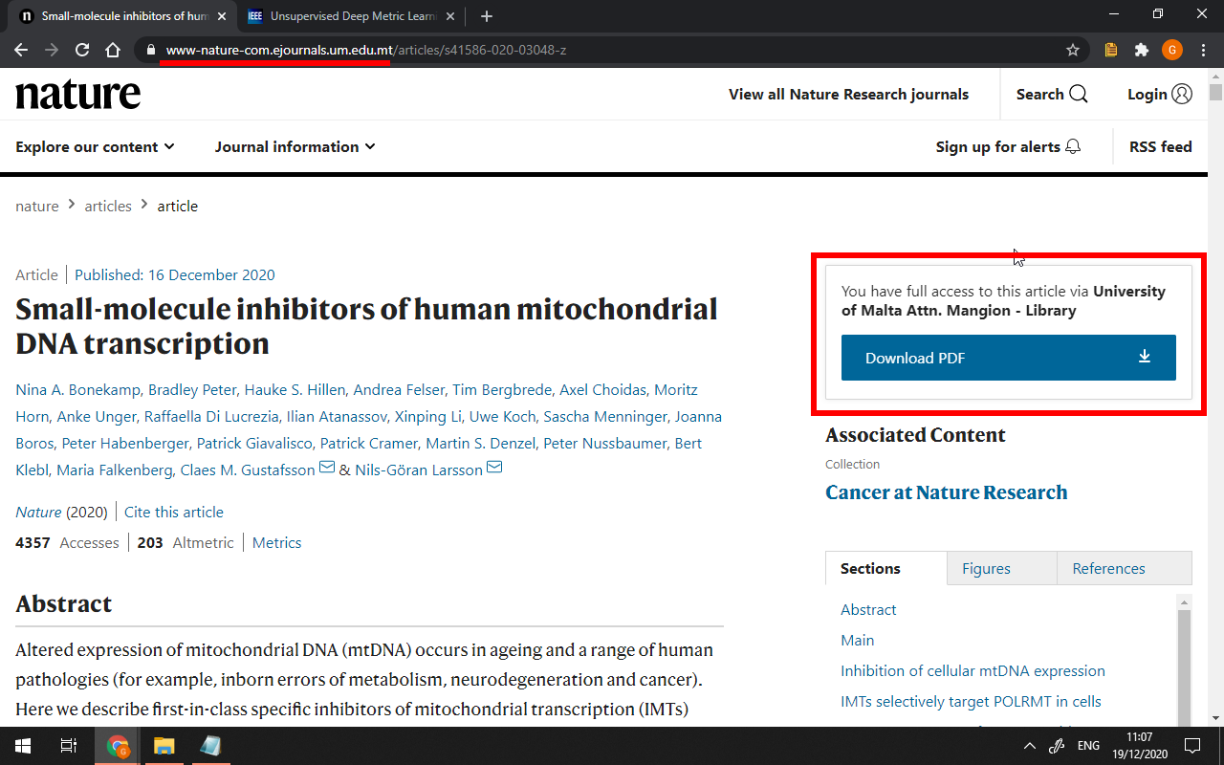Click pen/ink workspace tray icon
Screen dimensions: 1224x765
pyautogui.click(x=1057, y=746)
